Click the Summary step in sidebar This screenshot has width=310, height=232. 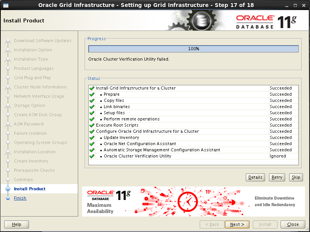tap(24, 180)
